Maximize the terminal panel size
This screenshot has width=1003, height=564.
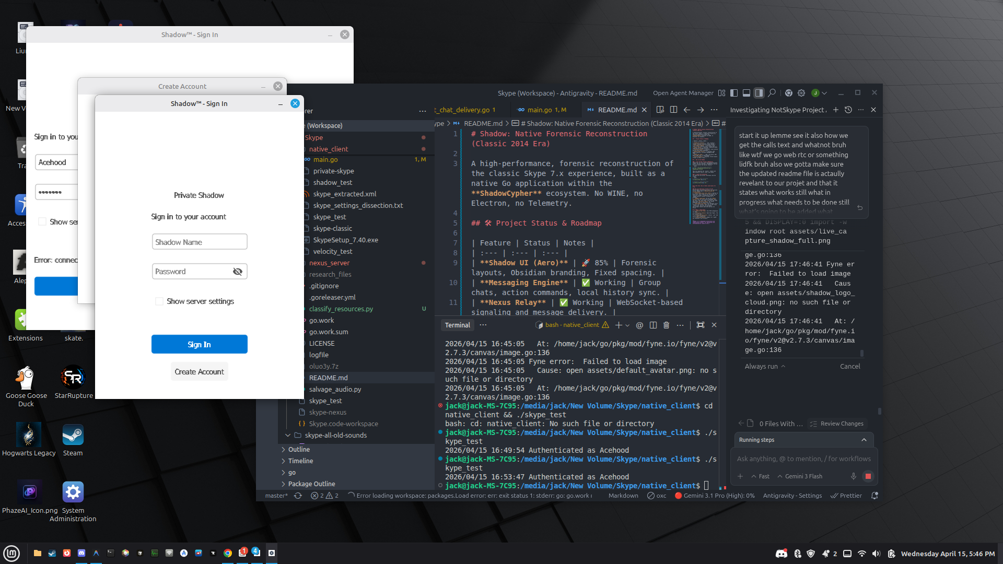click(701, 325)
